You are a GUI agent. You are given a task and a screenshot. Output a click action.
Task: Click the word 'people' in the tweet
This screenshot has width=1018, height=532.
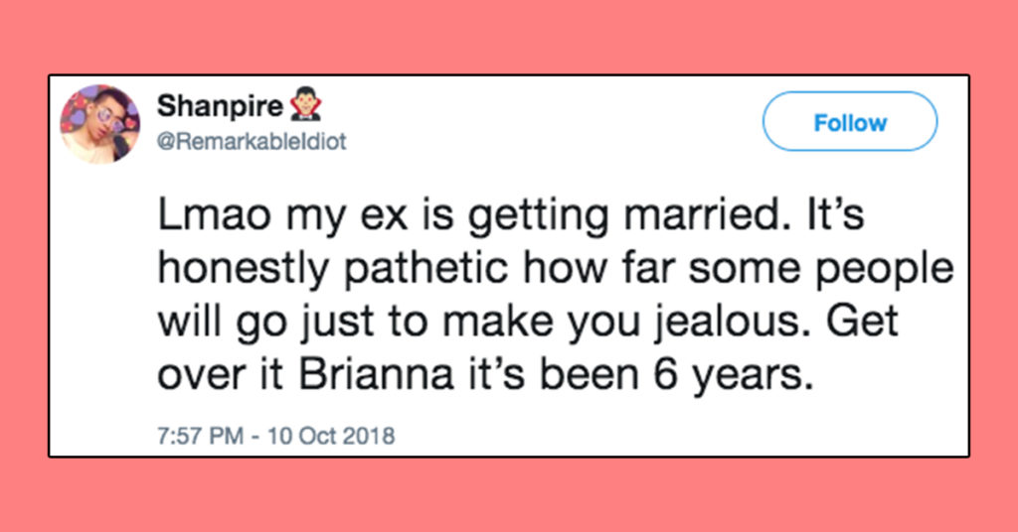885,270
